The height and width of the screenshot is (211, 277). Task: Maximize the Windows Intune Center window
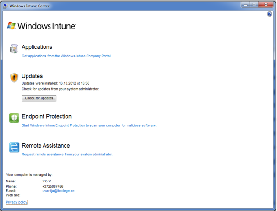(254, 5)
